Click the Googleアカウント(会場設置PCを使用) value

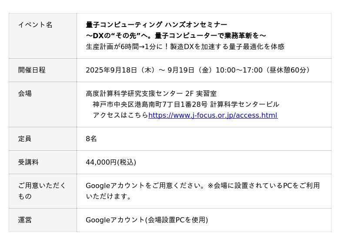147,220
